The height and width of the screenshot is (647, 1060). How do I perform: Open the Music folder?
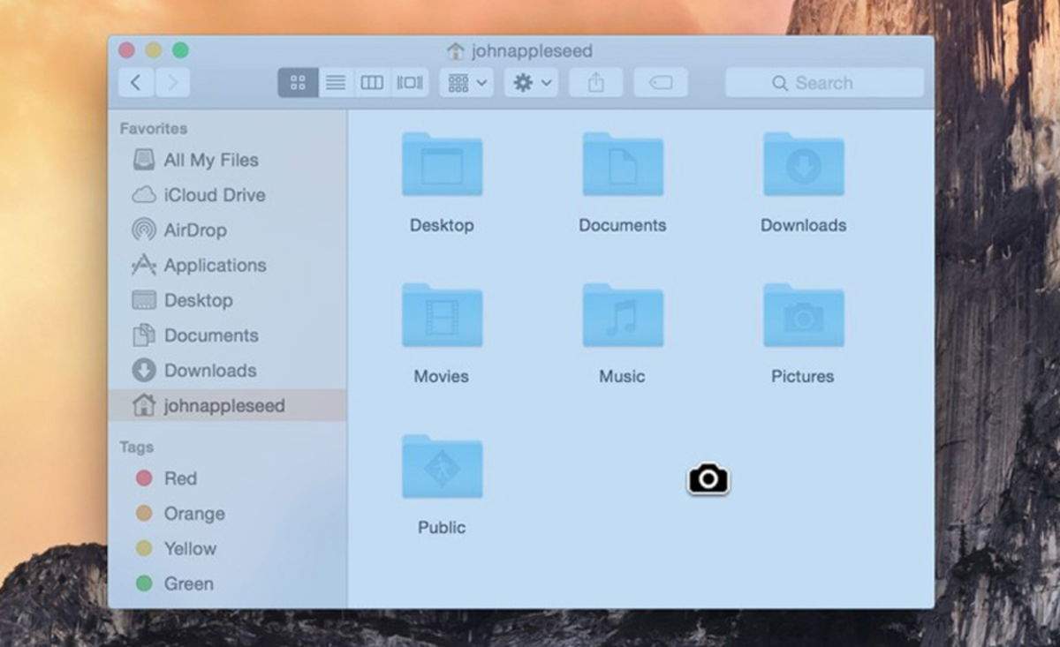click(x=622, y=315)
